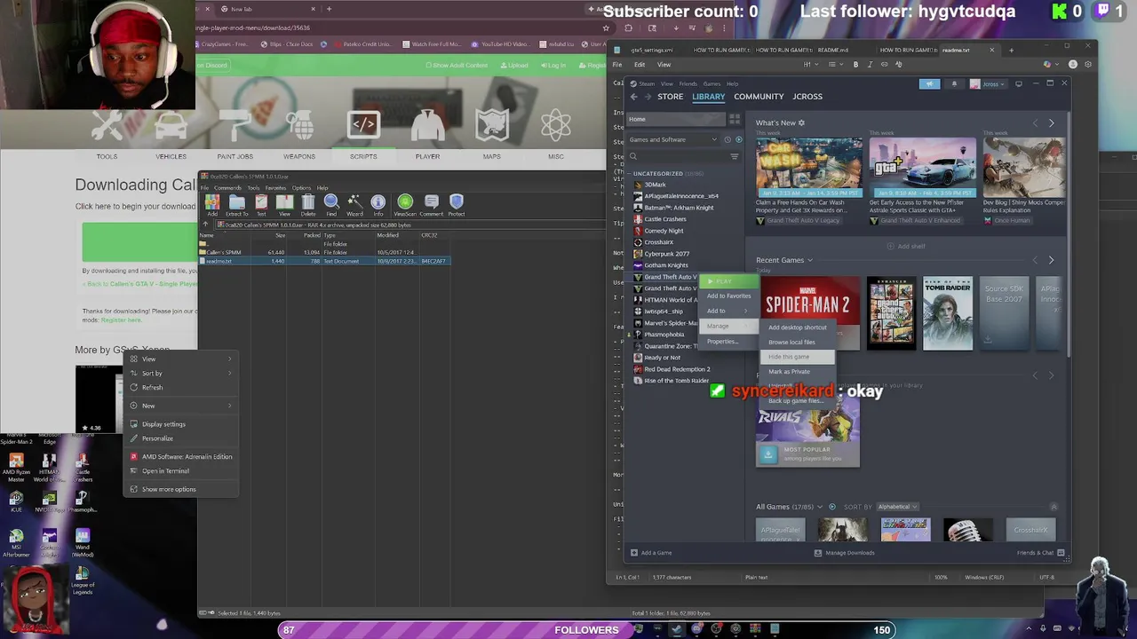Go up one level in WinRAR archive
The width and height of the screenshot is (1137, 639).
tap(203, 225)
